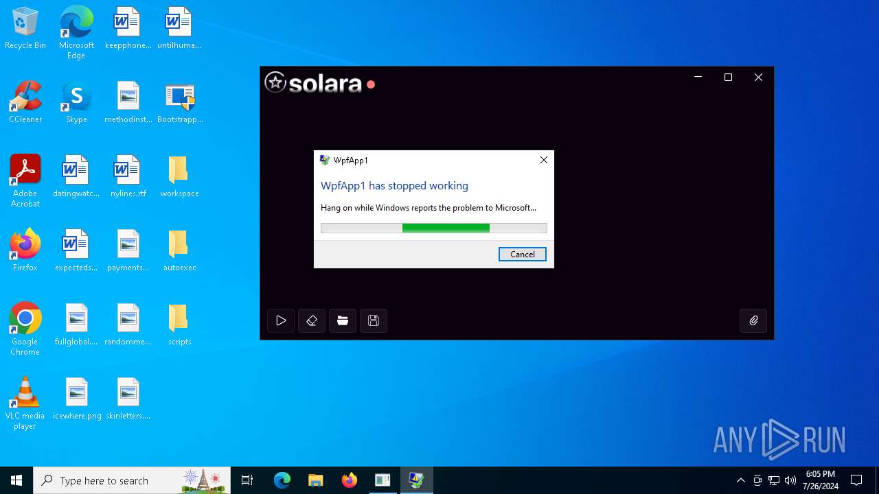This screenshot has height=494, width=879.
Task: Select the icewhere.png image file
Action: (x=77, y=399)
